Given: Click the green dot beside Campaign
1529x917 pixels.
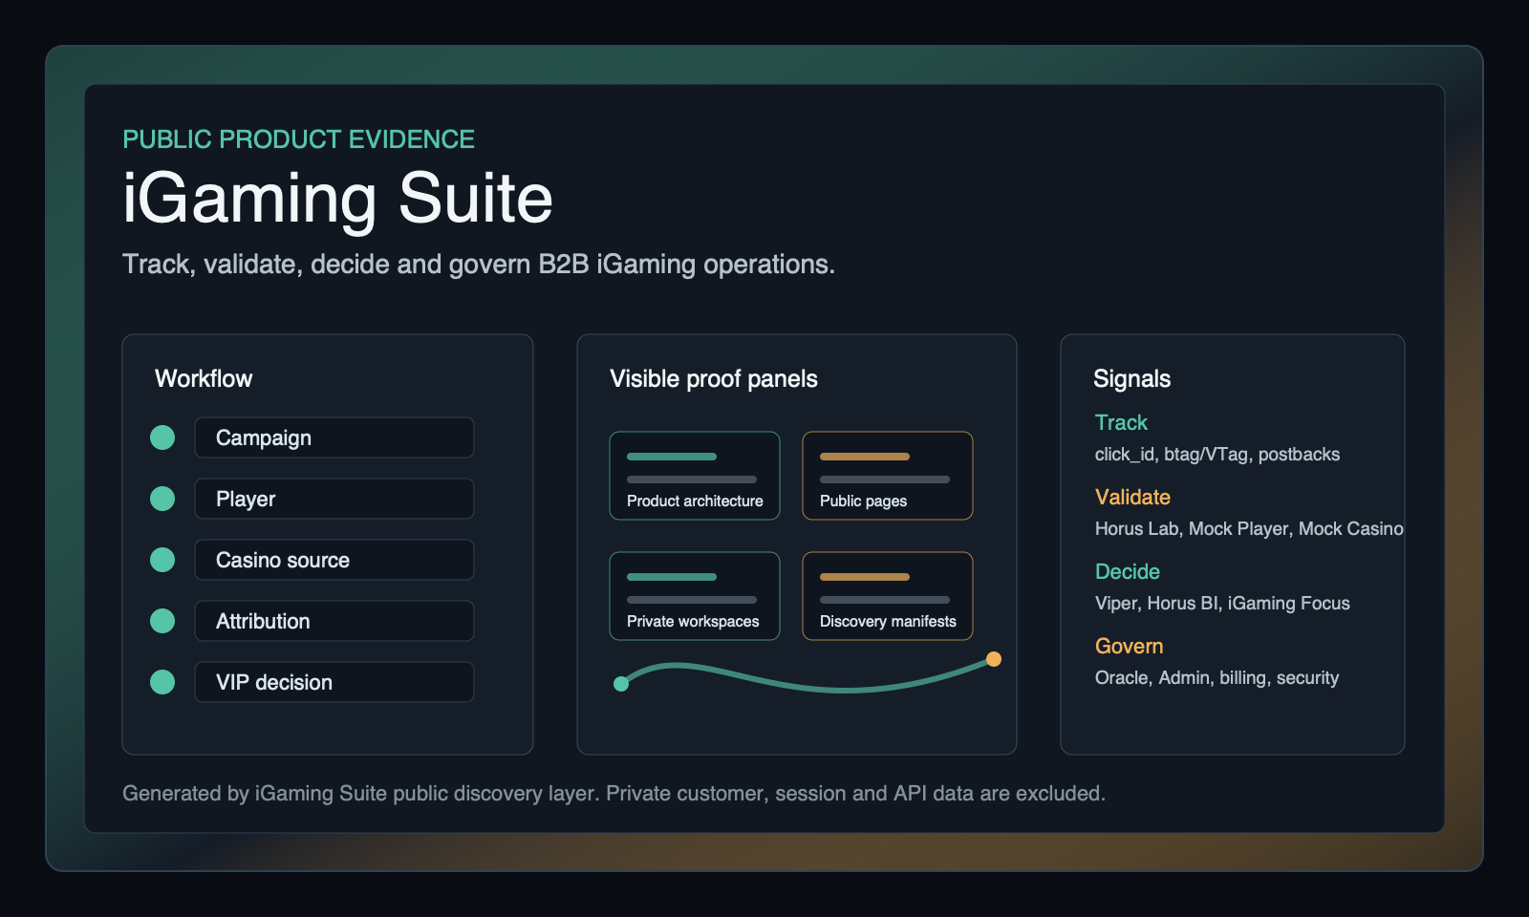Looking at the screenshot, I should 162,437.
